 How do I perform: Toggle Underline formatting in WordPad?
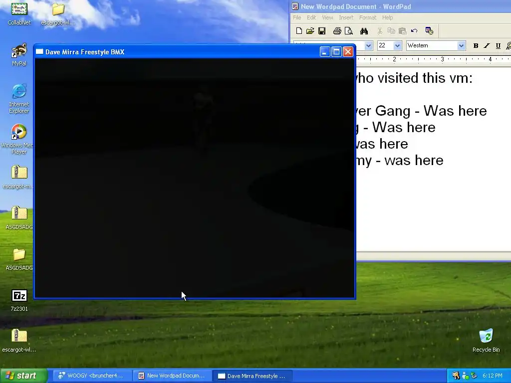pos(498,45)
